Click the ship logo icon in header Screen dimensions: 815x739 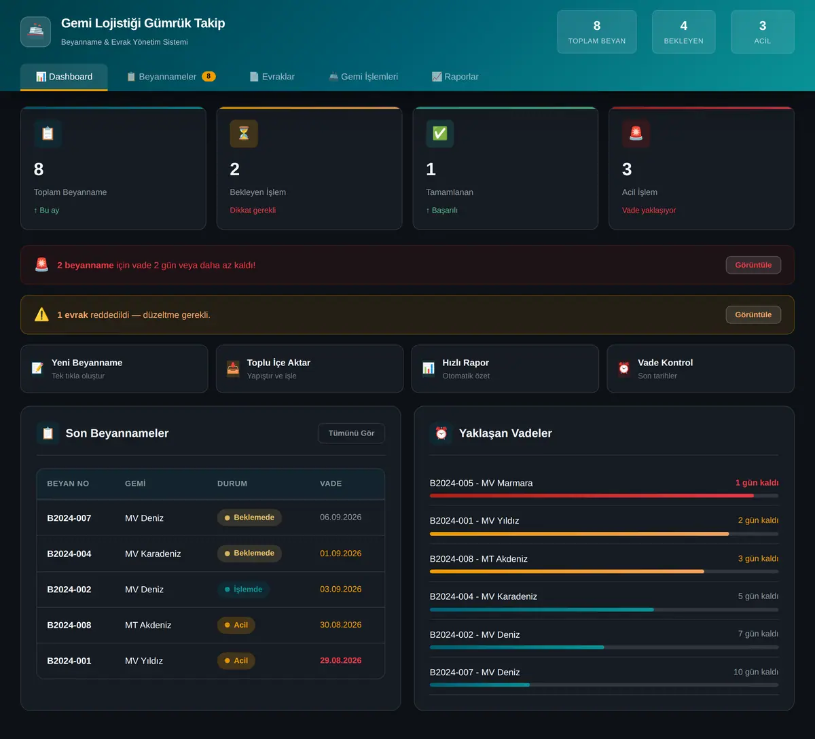tap(35, 32)
